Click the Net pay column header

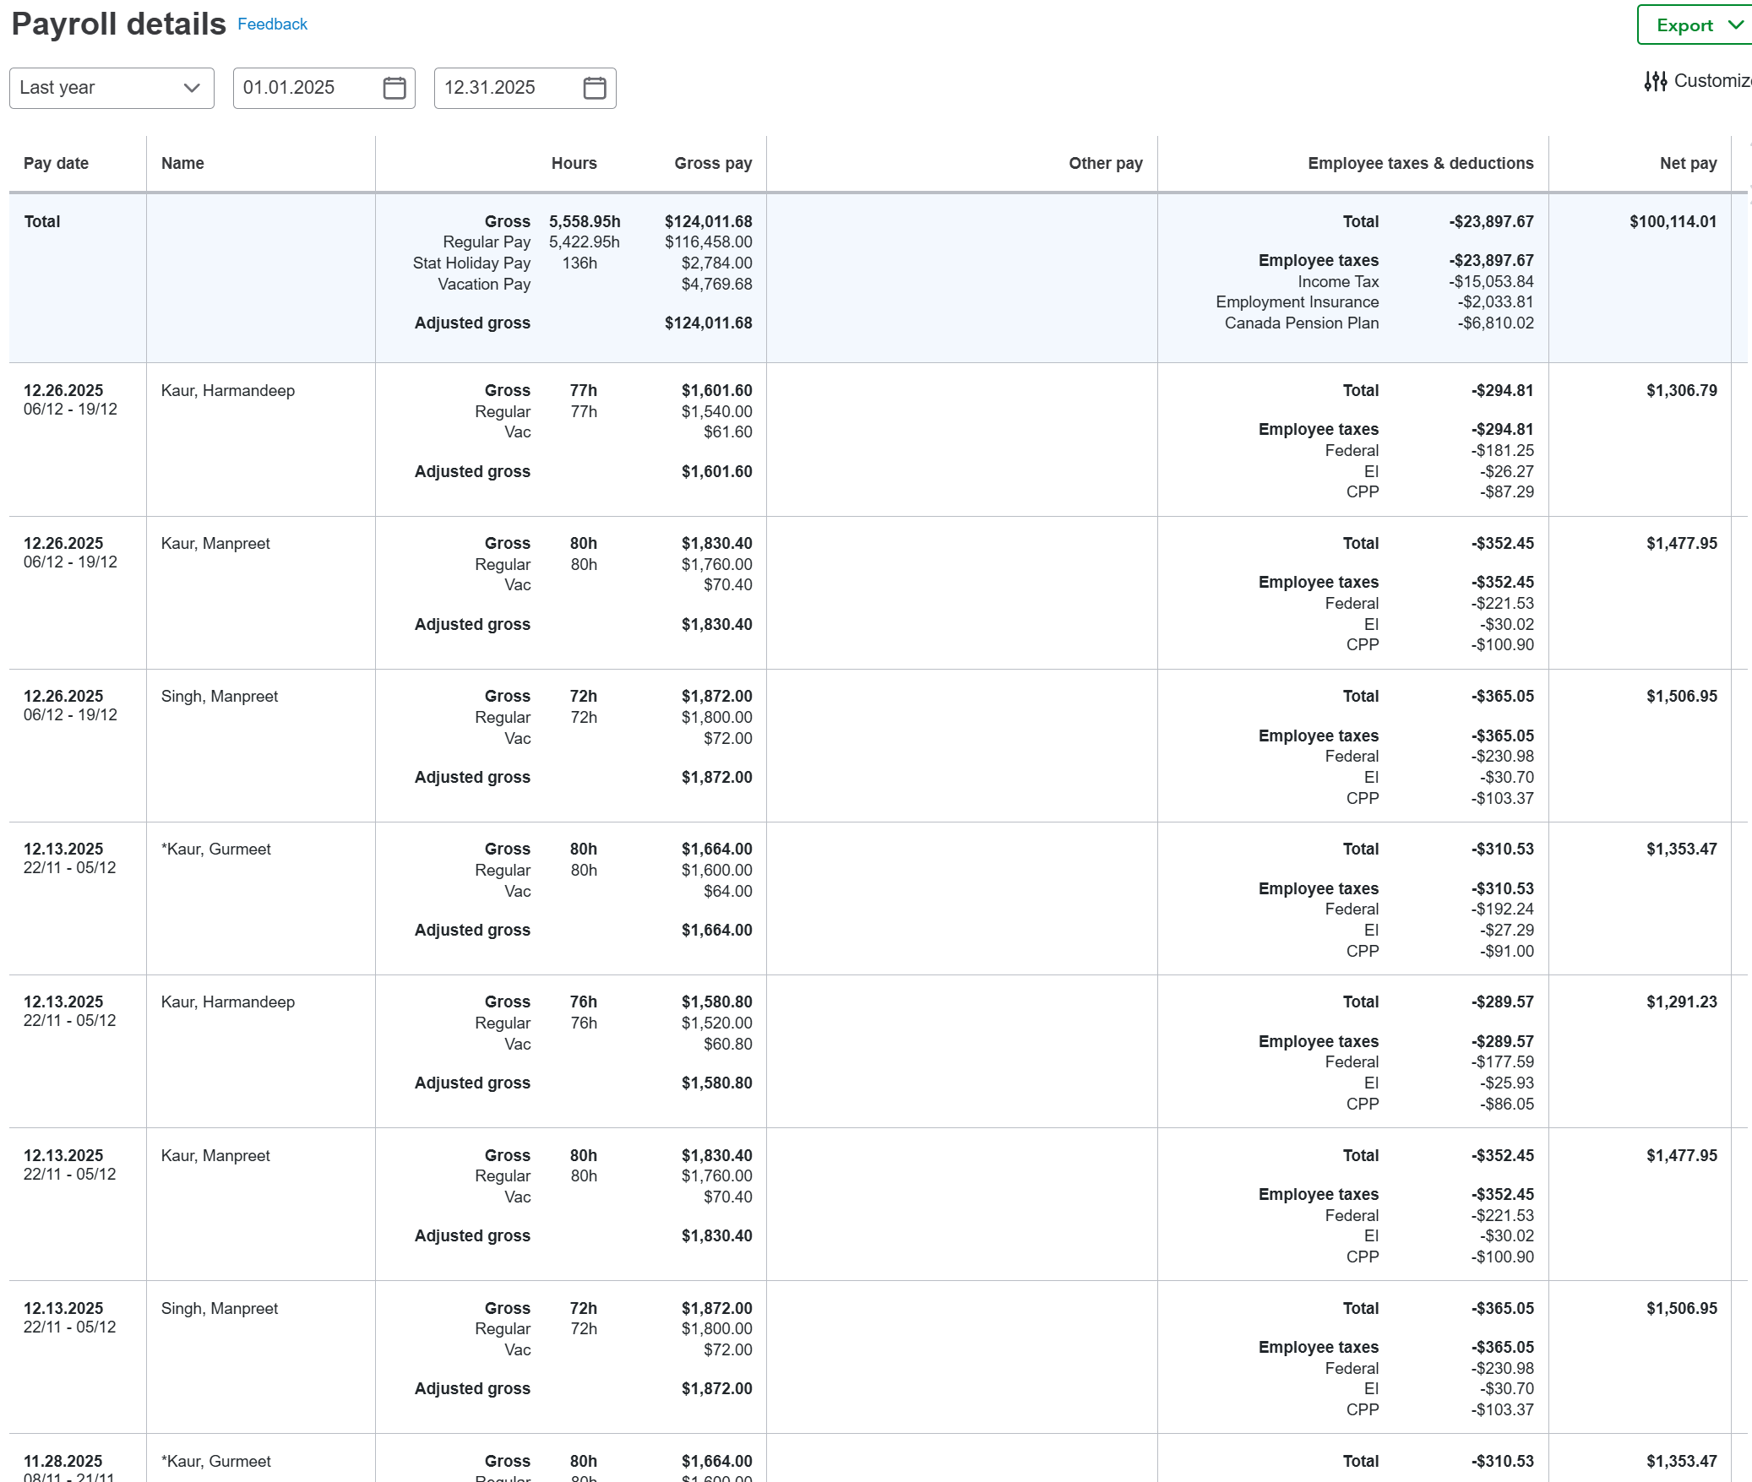[1687, 163]
